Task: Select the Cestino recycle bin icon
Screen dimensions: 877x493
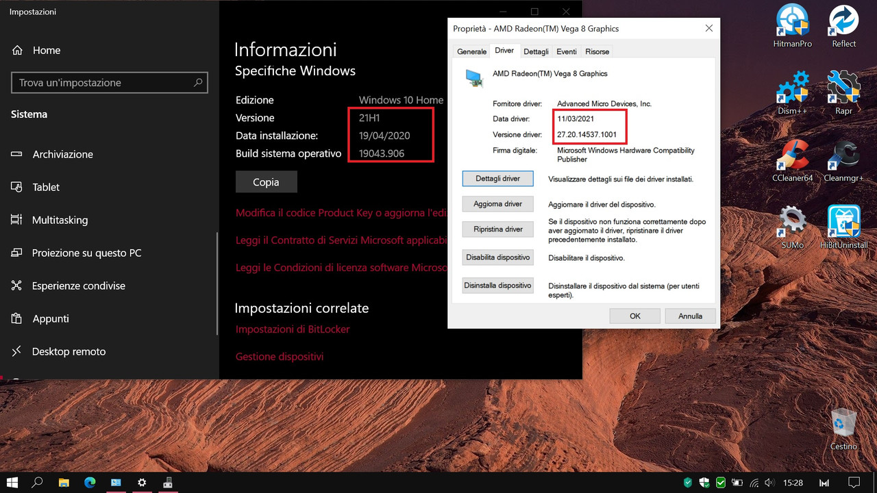Action: pyautogui.click(x=843, y=429)
